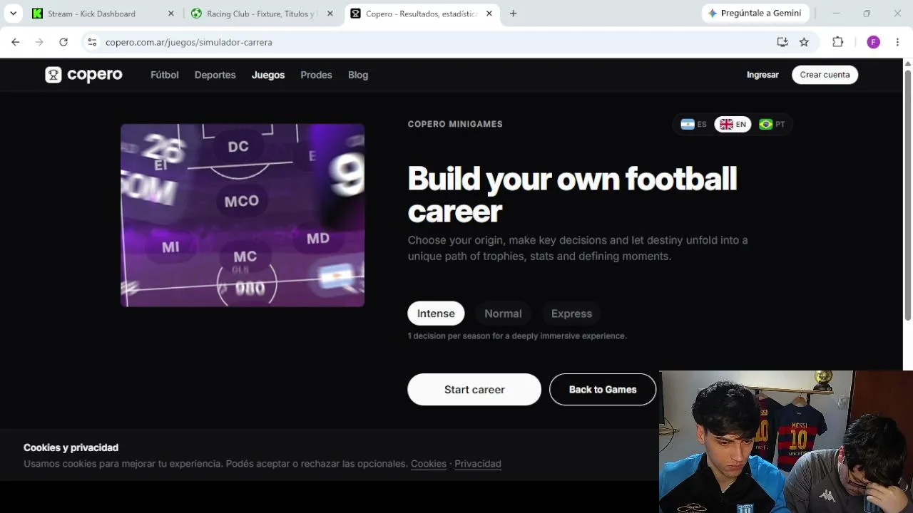Reload the current page

63,42
